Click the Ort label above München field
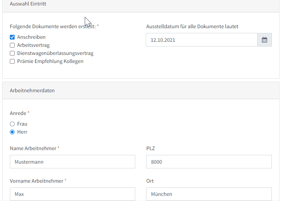Image resolution: width=281 pixels, height=201 pixels. click(150, 181)
